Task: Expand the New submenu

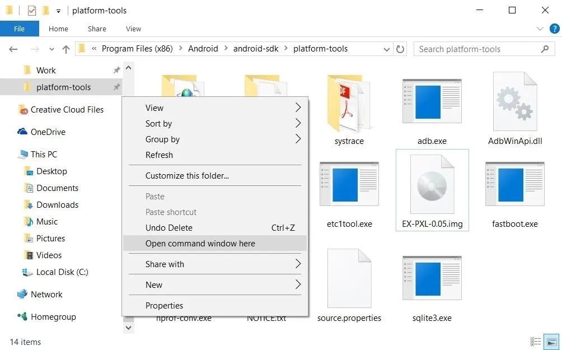Action: pos(298,284)
